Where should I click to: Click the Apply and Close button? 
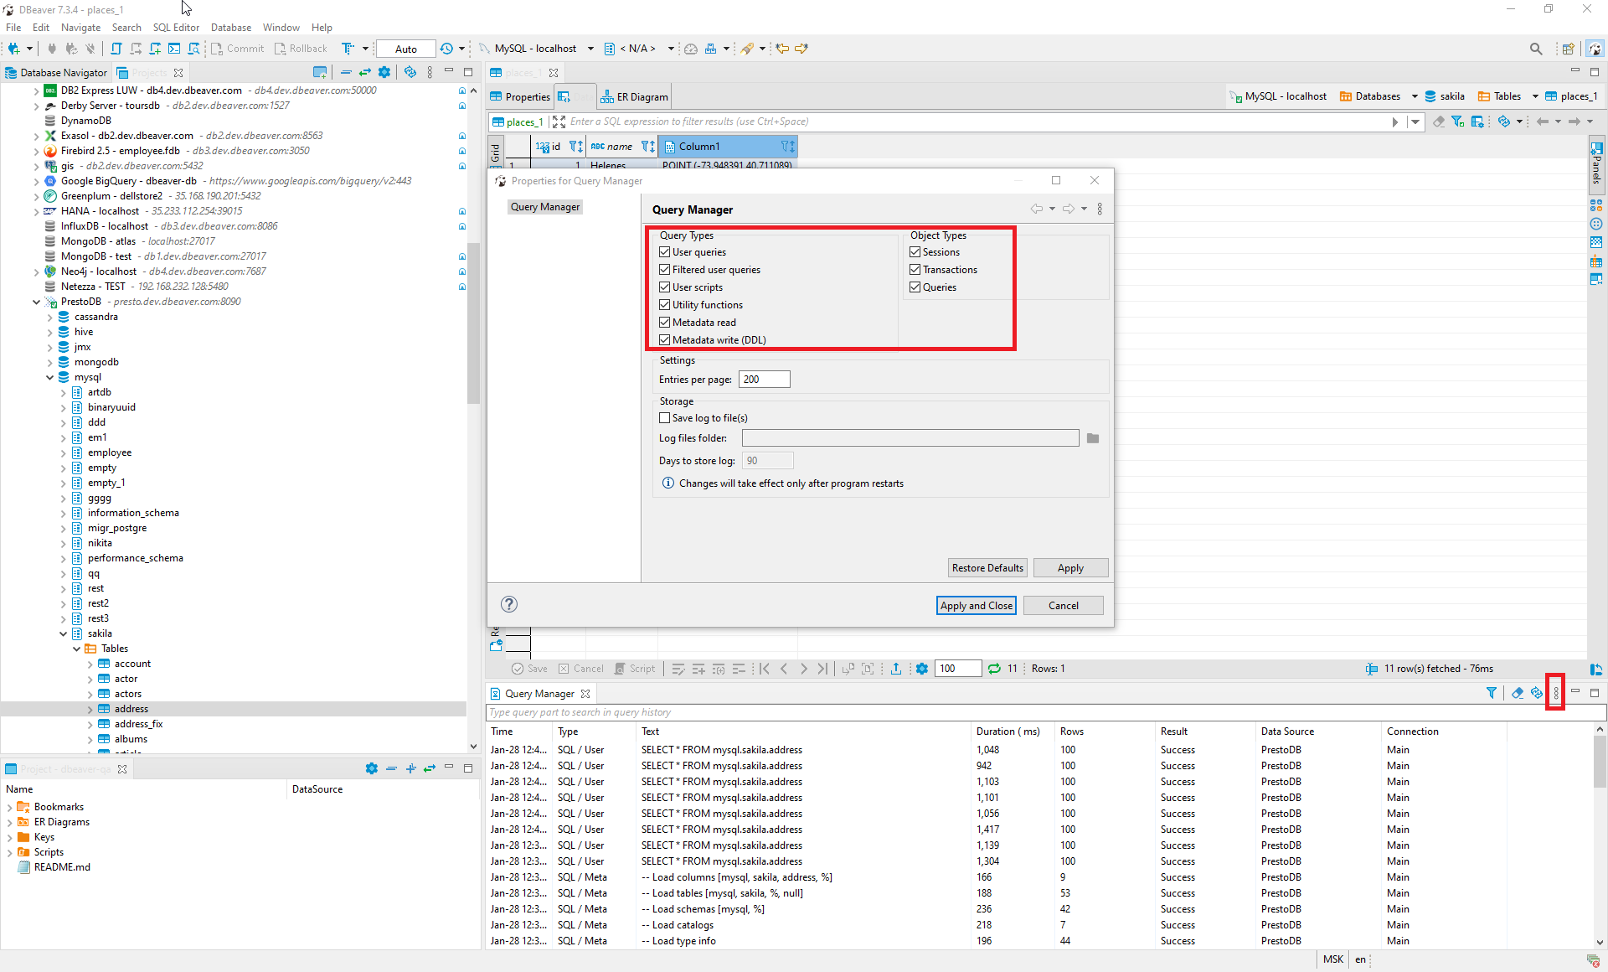976,605
